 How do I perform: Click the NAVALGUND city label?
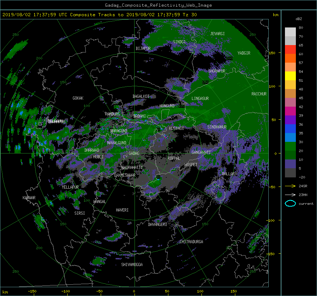(x=117, y=143)
